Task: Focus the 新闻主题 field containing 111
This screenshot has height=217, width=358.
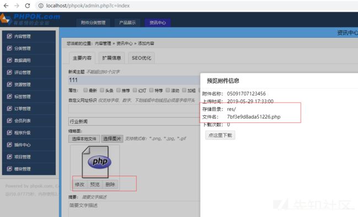Action: coord(134,80)
